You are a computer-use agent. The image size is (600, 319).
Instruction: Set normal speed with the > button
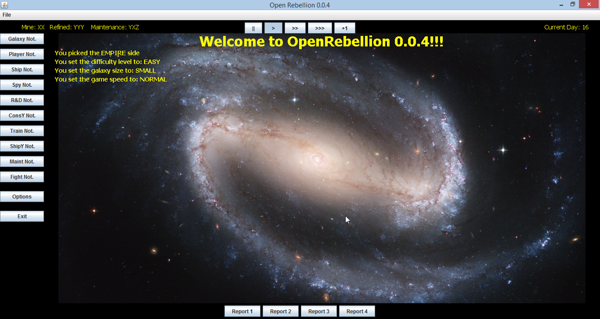pyautogui.click(x=273, y=28)
